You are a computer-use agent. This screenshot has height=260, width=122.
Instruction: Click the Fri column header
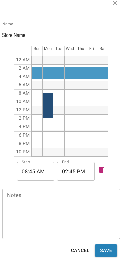[91, 49]
